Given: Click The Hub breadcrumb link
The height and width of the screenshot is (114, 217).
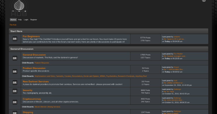Looking at the screenshot, I should tap(13, 25).
